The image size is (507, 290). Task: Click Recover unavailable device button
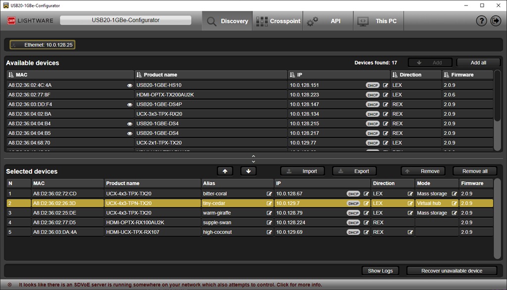click(451, 271)
